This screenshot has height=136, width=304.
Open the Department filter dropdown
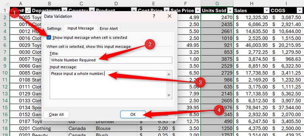click(64, 11)
